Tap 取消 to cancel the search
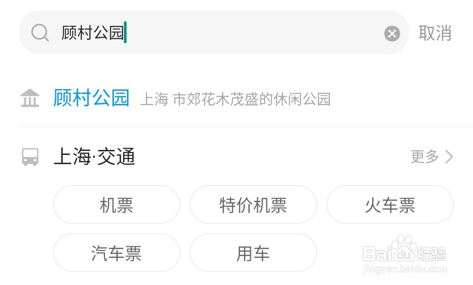 tap(436, 33)
